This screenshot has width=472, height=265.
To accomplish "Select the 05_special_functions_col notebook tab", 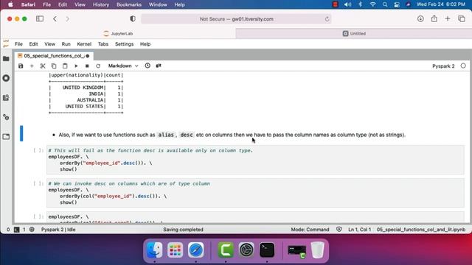I will [x=54, y=56].
